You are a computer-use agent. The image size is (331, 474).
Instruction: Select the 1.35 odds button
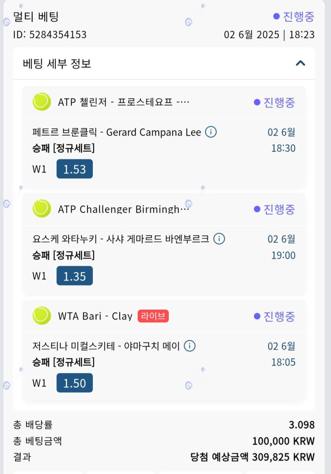[x=75, y=276]
